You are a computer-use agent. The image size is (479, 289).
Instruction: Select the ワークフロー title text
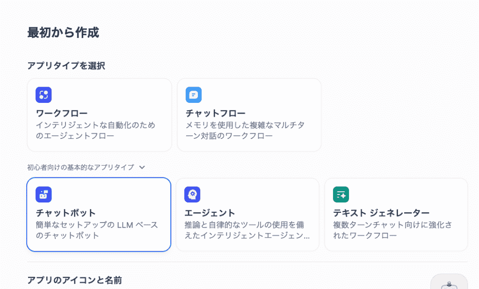[62, 114]
